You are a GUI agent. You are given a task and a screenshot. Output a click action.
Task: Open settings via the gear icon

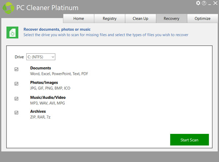tap(198, 3)
